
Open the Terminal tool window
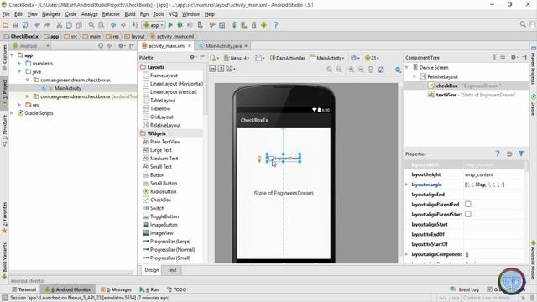coord(24,289)
